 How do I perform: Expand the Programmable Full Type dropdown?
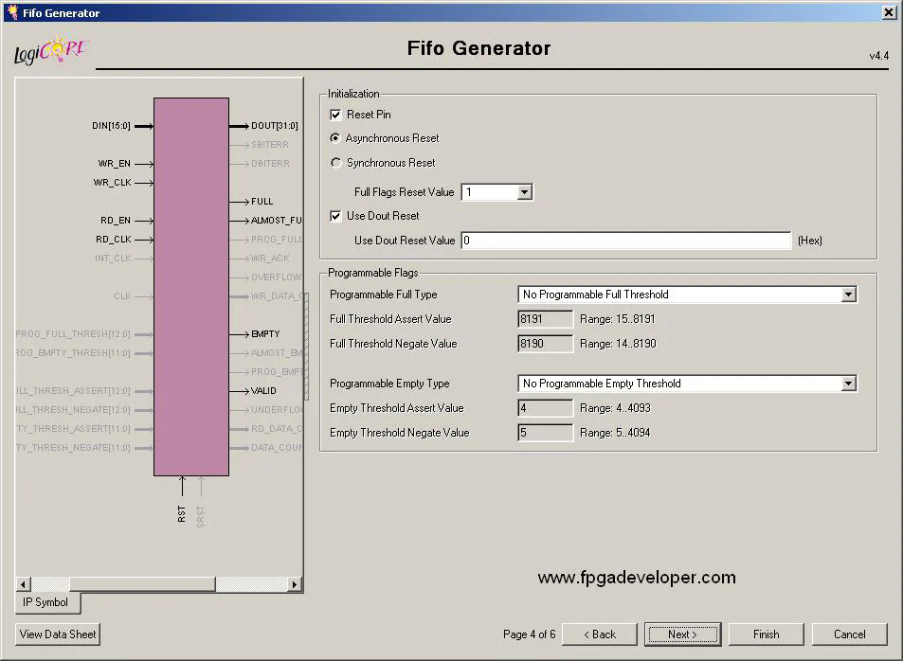tap(848, 295)
